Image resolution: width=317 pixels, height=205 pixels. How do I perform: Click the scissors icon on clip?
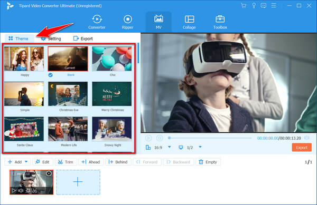(x=35, y=190)
